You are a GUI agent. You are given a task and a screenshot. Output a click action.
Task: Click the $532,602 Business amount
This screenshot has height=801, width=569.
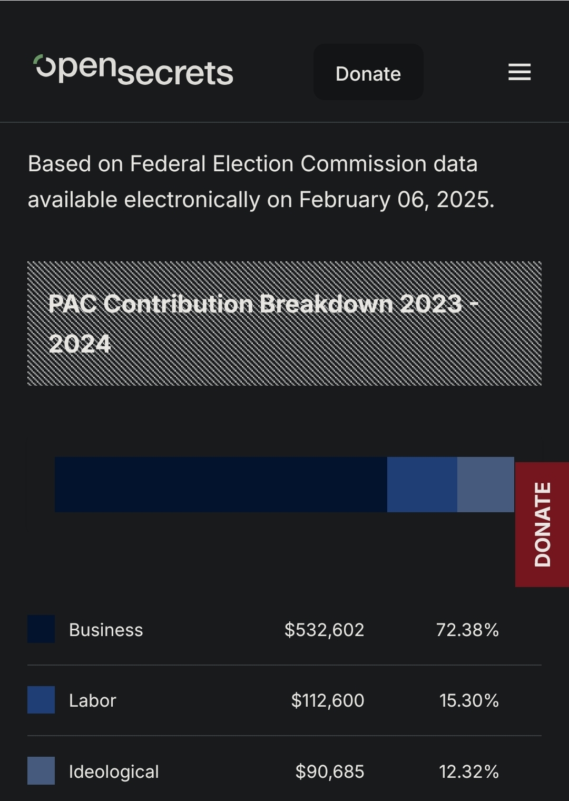tap(324, 630)
